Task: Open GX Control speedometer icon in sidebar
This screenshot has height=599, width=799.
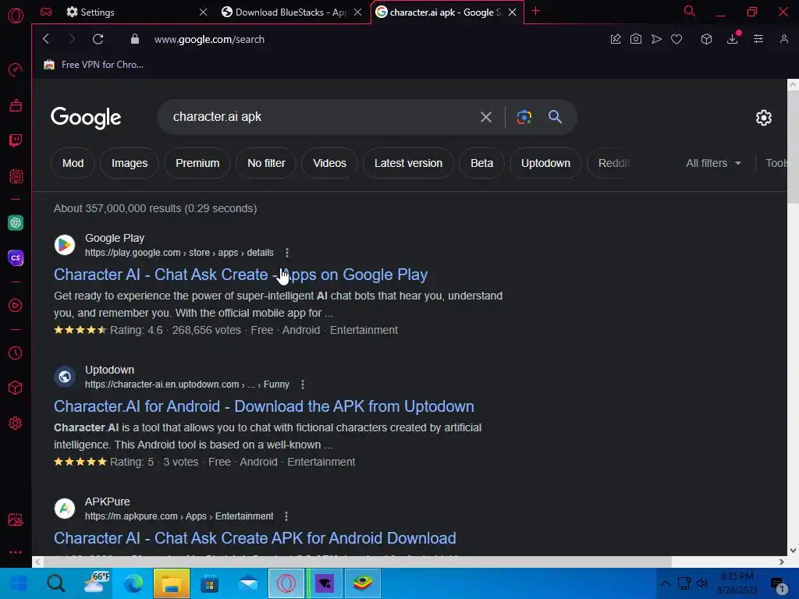Action: [16, 69]
